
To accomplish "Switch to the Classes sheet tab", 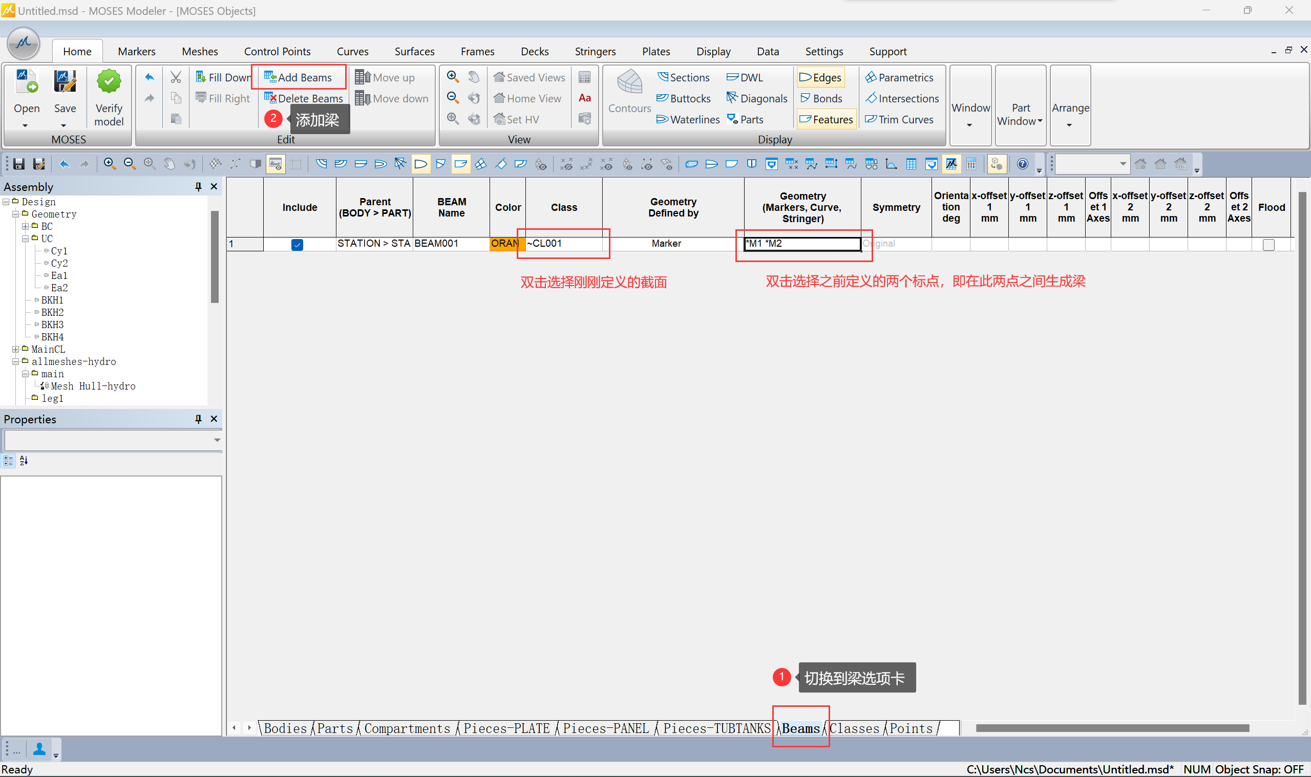I will coord(854,728).
